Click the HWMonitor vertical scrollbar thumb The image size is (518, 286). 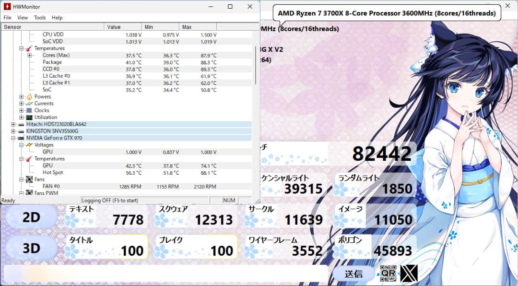coord(255,65)
